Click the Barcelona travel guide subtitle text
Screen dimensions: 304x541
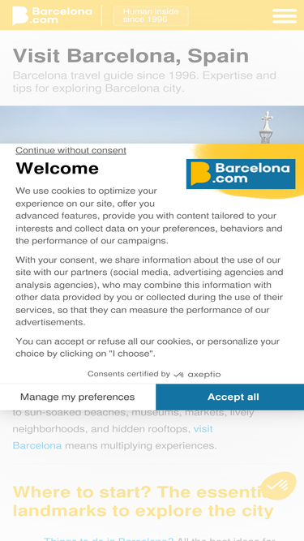(144, 82)
